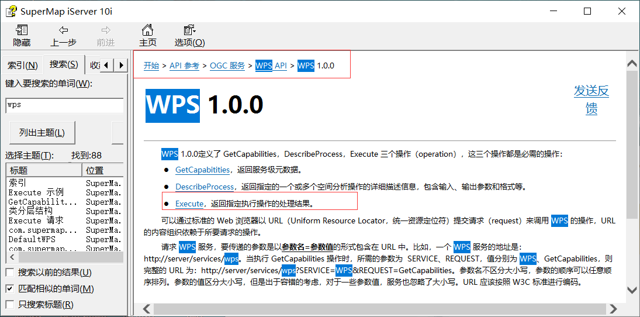The image size is (640, 317).
Task: Click the Hide (隐藏) toolbar icon
Action: coord(22,35)
